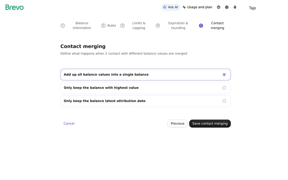The image size is (288, 180).
Task: Click the Usage and plan pulse icon
Action: (x=184, y=7)
